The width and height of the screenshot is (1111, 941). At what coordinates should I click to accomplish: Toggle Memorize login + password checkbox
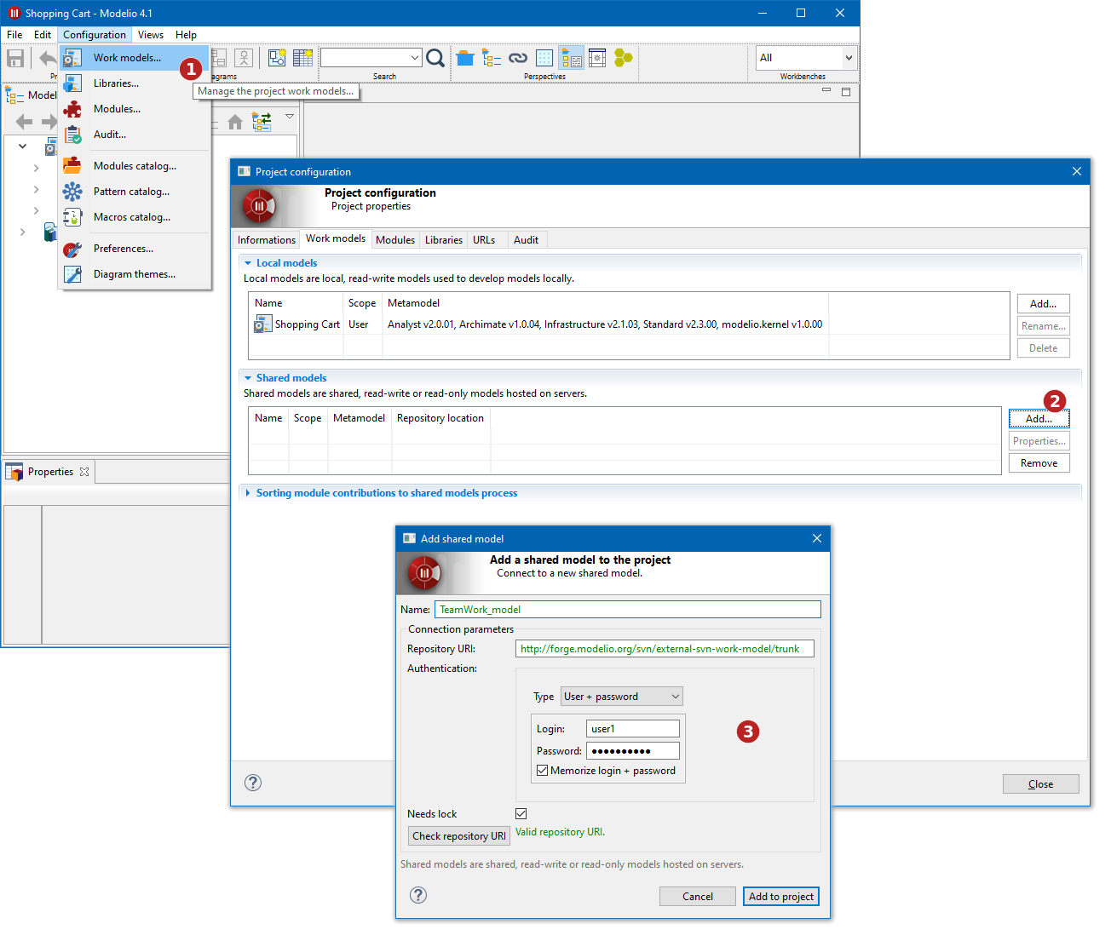pyautogui.click(x=543, y=771)
